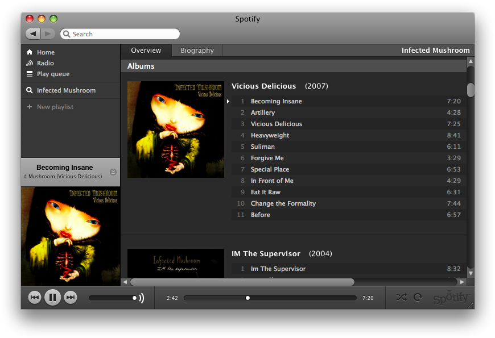
Task: Click the vertical scrollbar down arrow
Action: coord(471,273)
